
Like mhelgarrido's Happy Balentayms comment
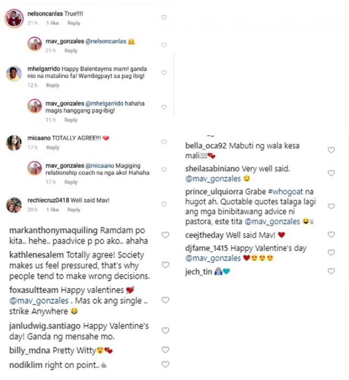164,73
